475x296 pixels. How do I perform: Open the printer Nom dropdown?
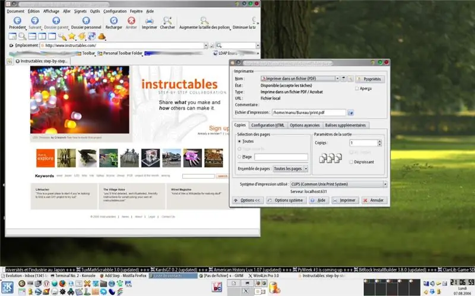[300, 79]
